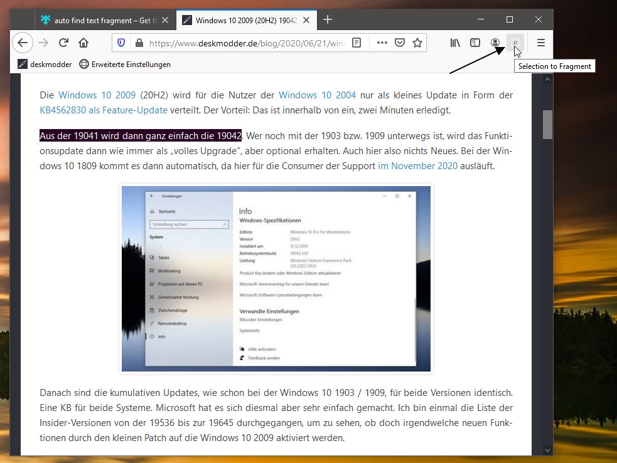Open the Library bookmarks and history panel
The width and height of the screenshot is (617, 463).
point(455,43)
